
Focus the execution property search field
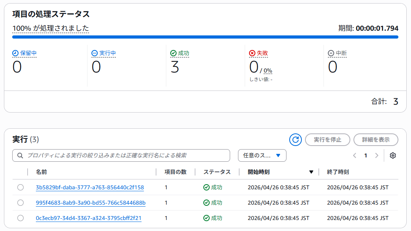pos(126,155)
